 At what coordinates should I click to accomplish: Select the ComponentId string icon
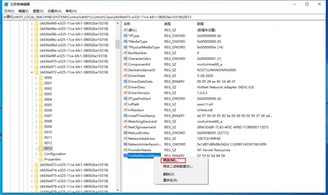tap(126, 64)
